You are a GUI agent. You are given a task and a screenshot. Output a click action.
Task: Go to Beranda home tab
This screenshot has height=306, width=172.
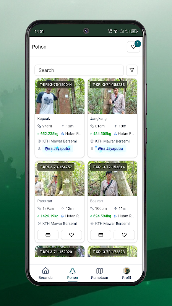point(45,273)
